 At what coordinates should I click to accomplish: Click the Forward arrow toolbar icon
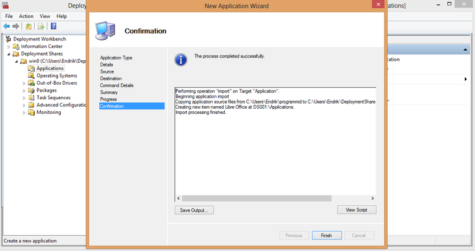(16, 27)
